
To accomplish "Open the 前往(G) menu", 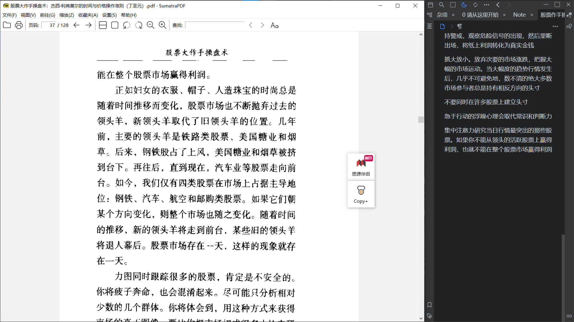I will [47, 15].
